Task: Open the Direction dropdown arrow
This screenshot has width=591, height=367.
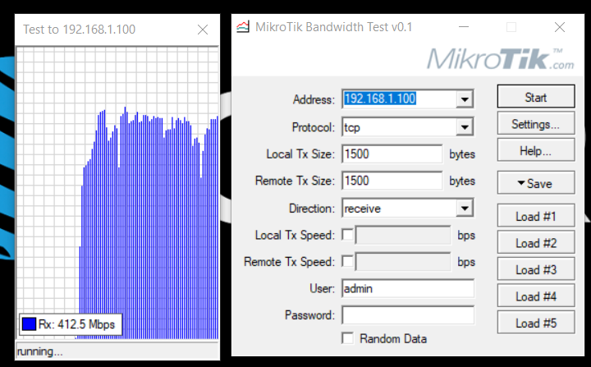Action: coord(465,209)
